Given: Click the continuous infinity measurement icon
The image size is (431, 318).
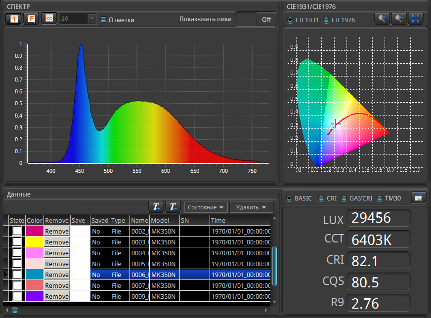Looking at the screenshot, I should pyautogui.click(x=49, y=19).
